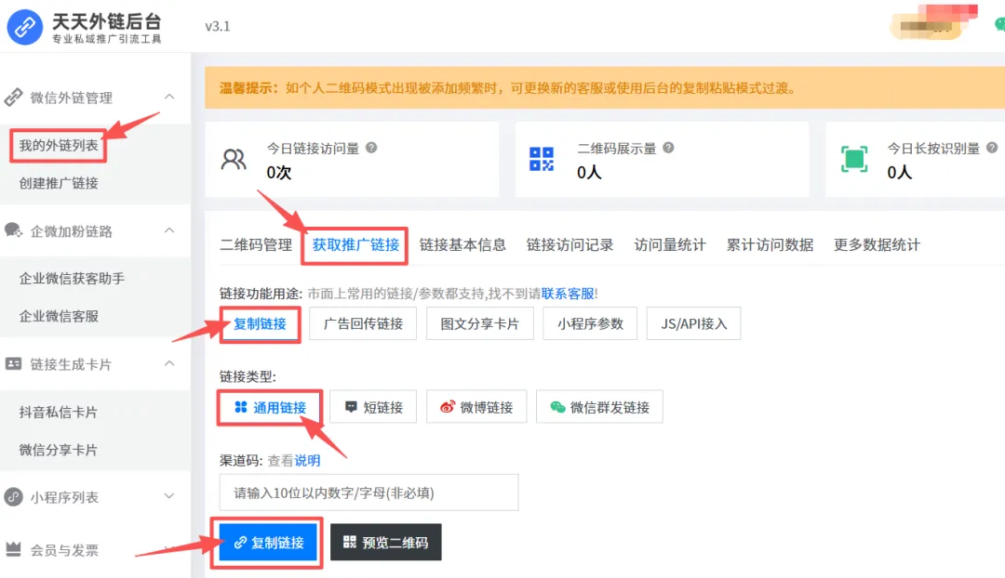Select JS/API接入 link purpose option
The width and height of the screenshot is (1005, 578).
(x=693, y=324)
